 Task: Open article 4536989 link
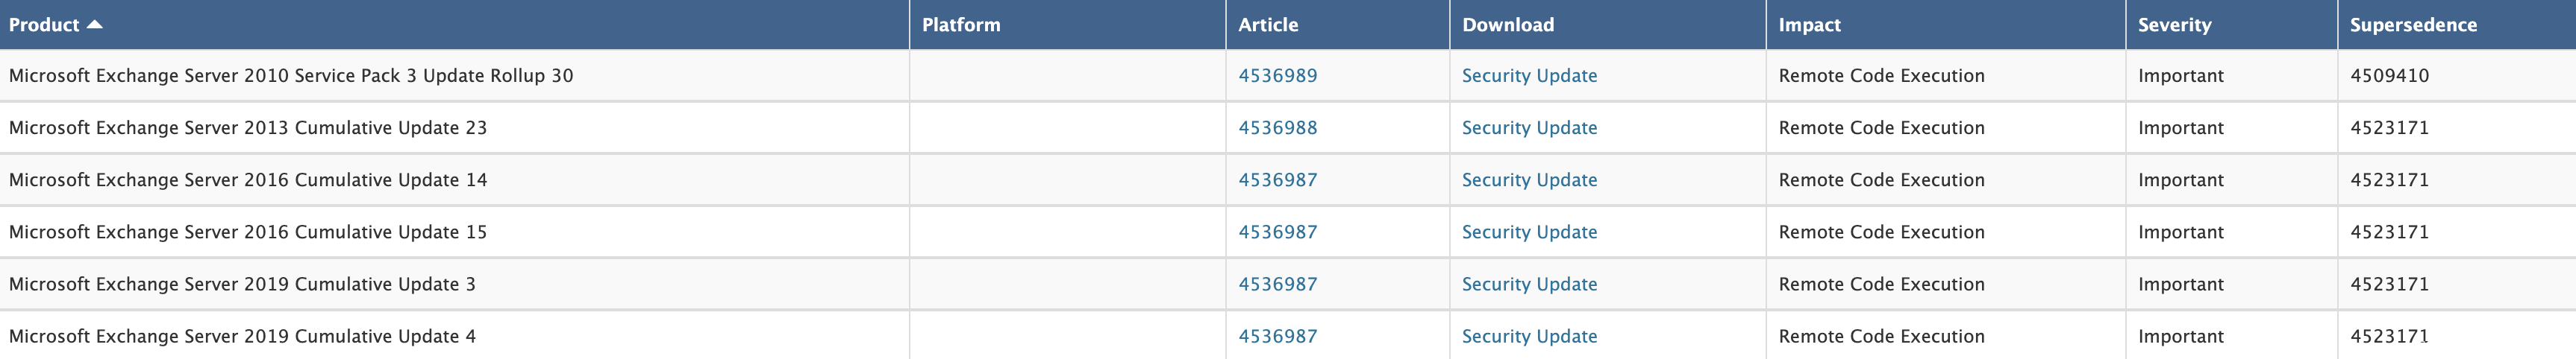click(x=1278, y=76)
